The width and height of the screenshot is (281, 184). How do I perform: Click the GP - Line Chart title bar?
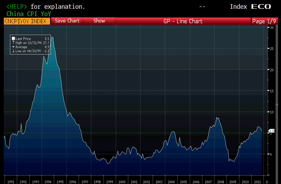point(182,21)
